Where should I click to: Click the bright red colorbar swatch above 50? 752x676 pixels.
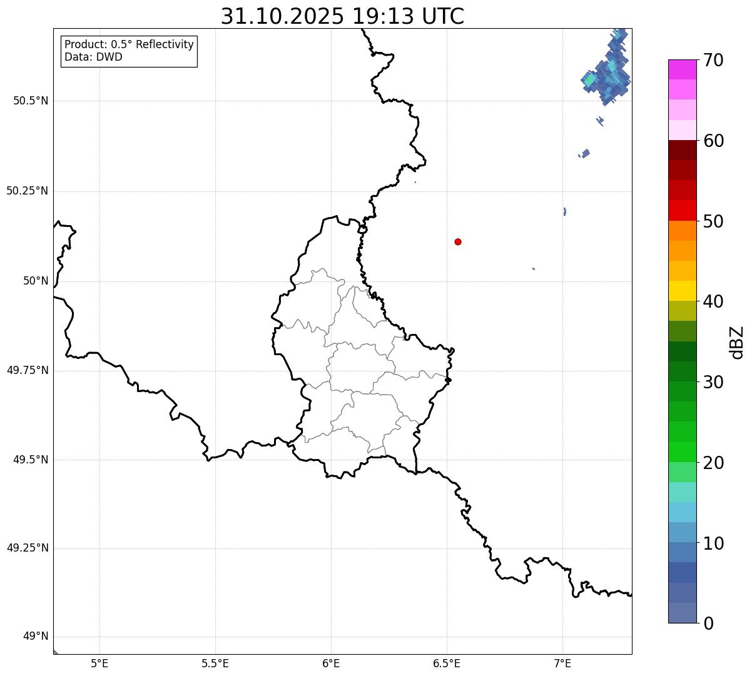pos(682,210)
